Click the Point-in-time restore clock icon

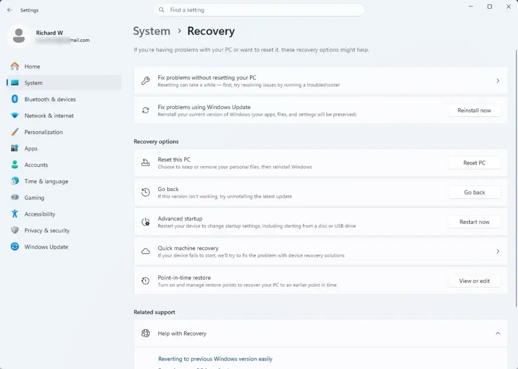click(146, 281)
